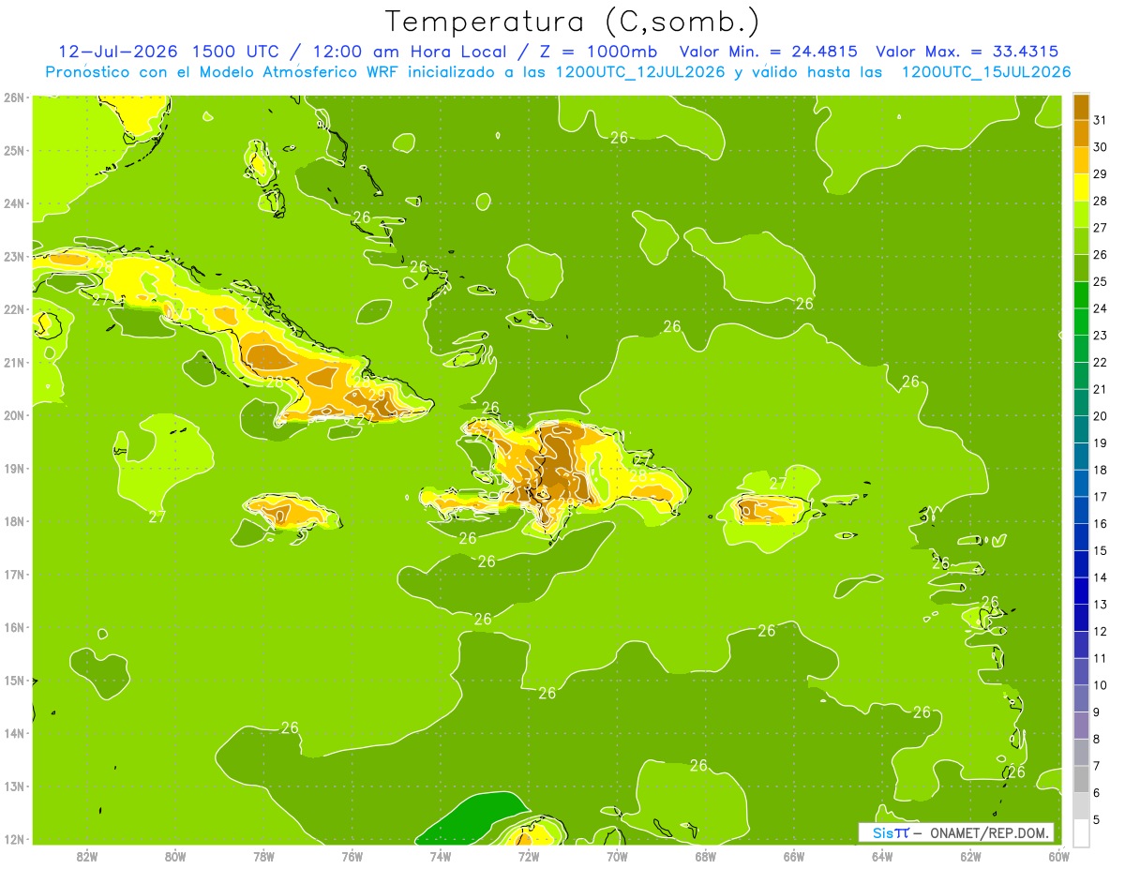Click the "21N" latitude axis label

14,362
